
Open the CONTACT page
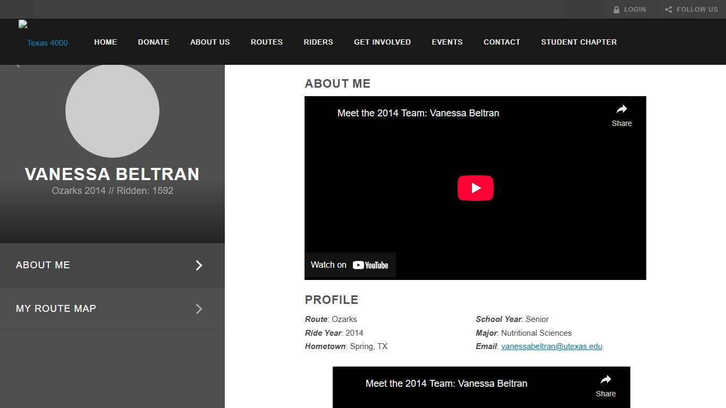pos(502,42)
